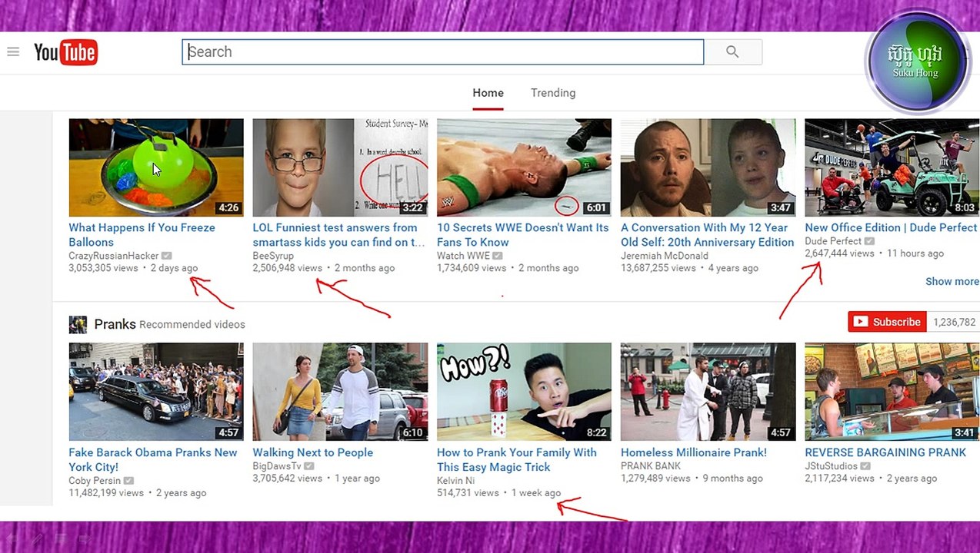
Task: Open 'REVERSE BARGAINING PRANK' title
Action: [x=885, y=452]
